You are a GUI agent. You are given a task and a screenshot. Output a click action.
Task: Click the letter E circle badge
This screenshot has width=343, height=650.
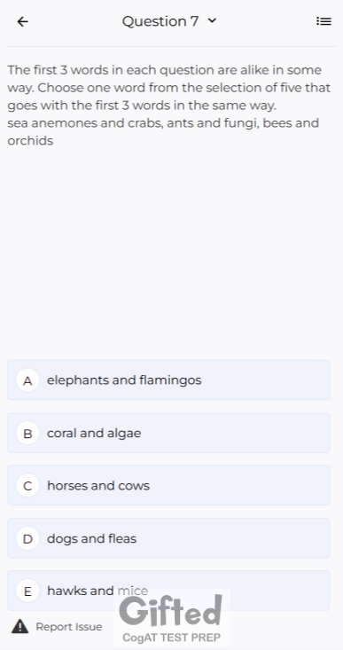27,591
